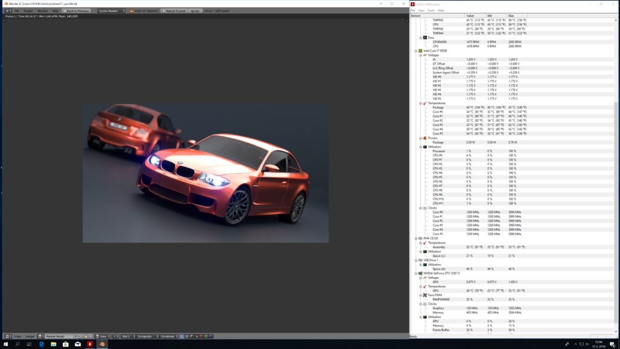
Task: Click the Auto-run disabled warning icon
Action: 131,11
